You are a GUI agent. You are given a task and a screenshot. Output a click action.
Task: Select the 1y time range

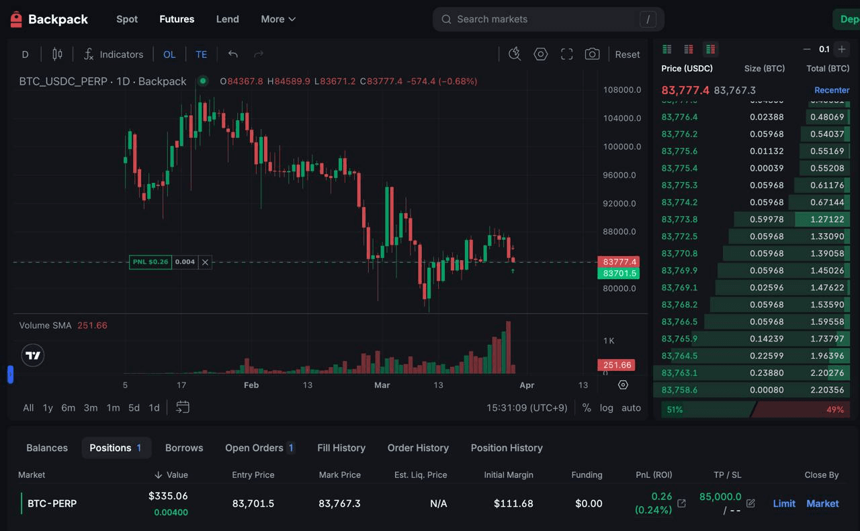coord(48,407)
